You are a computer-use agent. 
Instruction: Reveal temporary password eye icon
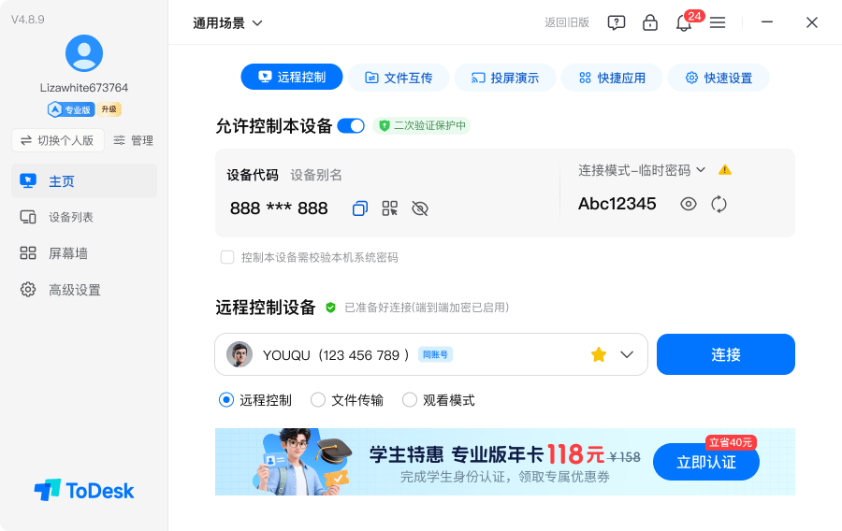pos(688,204)
